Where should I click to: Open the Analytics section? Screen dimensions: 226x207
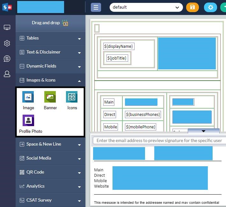tap(50, 186)
